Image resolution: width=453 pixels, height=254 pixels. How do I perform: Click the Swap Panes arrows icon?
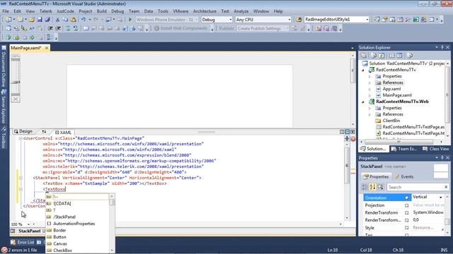(x=44, y=132)
